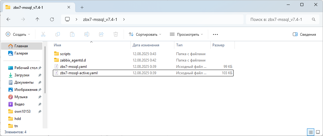Click the scripts folder icon
Screen dimensions: 323x136
[57, 54]
